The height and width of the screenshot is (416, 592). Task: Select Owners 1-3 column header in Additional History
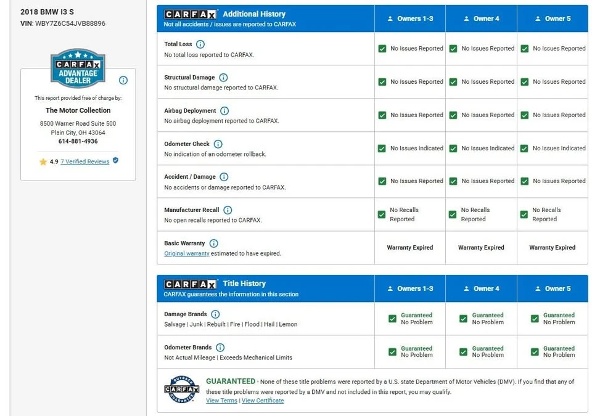point(410,18)
